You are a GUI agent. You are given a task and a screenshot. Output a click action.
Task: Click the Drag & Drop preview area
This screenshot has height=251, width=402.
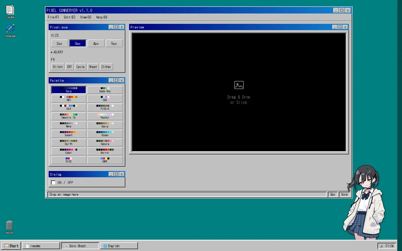click(239, 92)
